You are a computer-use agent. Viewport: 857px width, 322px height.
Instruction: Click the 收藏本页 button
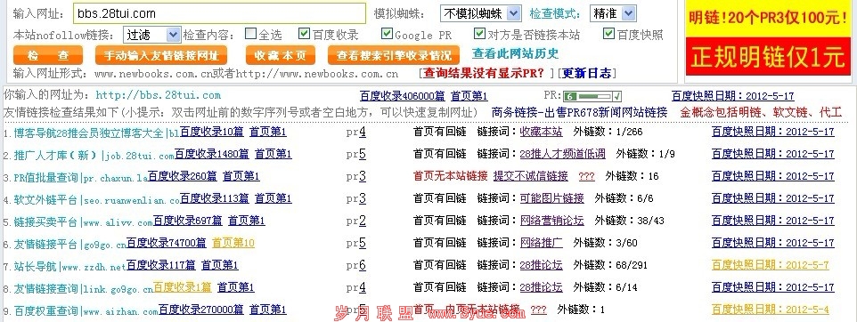click(281, 55)
